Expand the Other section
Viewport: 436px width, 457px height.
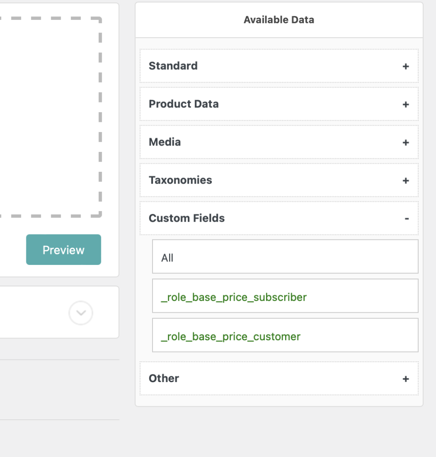[279, 378]
